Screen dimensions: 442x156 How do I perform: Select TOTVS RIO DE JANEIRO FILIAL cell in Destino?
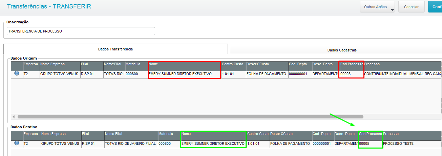tap(131, 144)
